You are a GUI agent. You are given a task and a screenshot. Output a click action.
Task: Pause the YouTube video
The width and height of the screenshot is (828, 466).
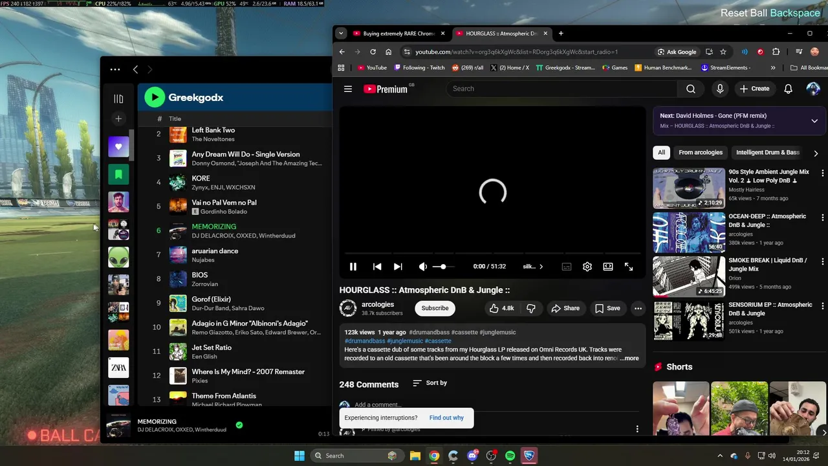click(x=353, y=267)
